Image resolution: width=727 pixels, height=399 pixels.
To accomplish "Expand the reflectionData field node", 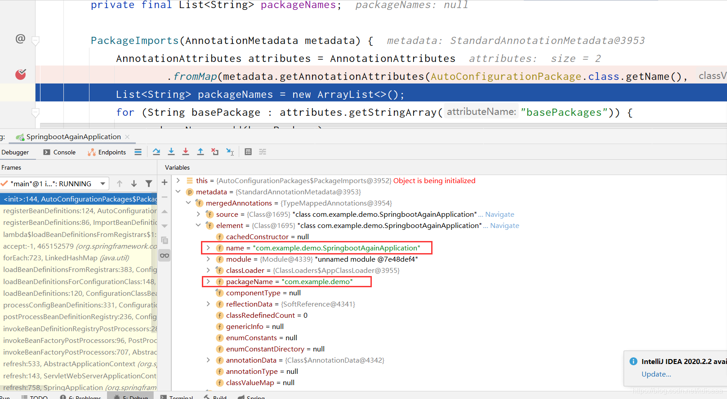I will click(208, 304).
